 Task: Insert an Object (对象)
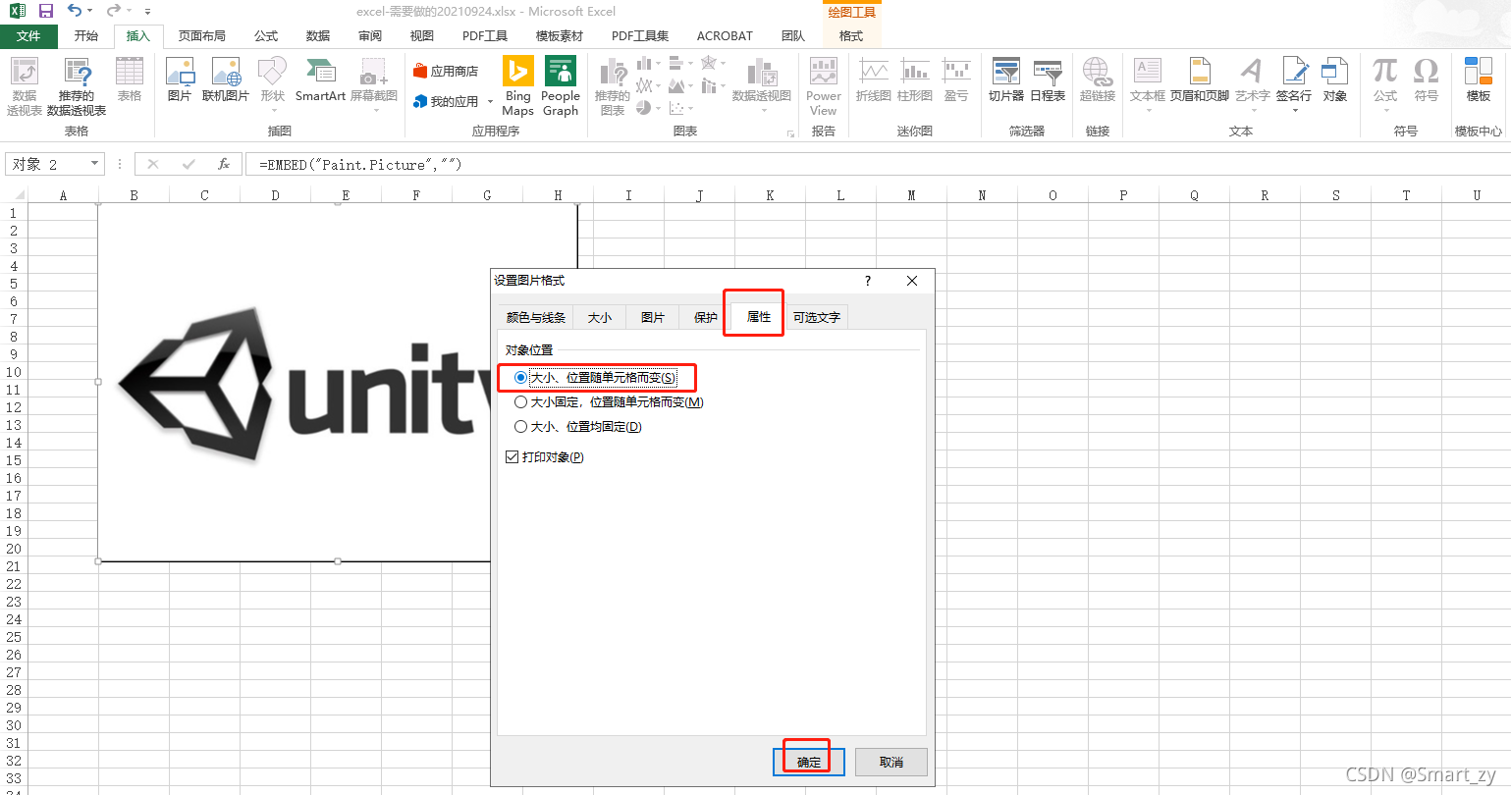click(x=1335, y=79)
